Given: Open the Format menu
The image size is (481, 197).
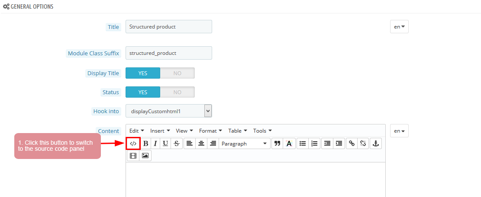Looking at the screenshot, I should coord(210,130).
